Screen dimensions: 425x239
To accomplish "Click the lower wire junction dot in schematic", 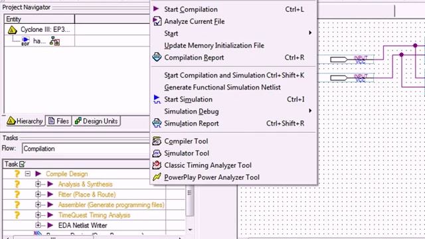I will point(401,54).
